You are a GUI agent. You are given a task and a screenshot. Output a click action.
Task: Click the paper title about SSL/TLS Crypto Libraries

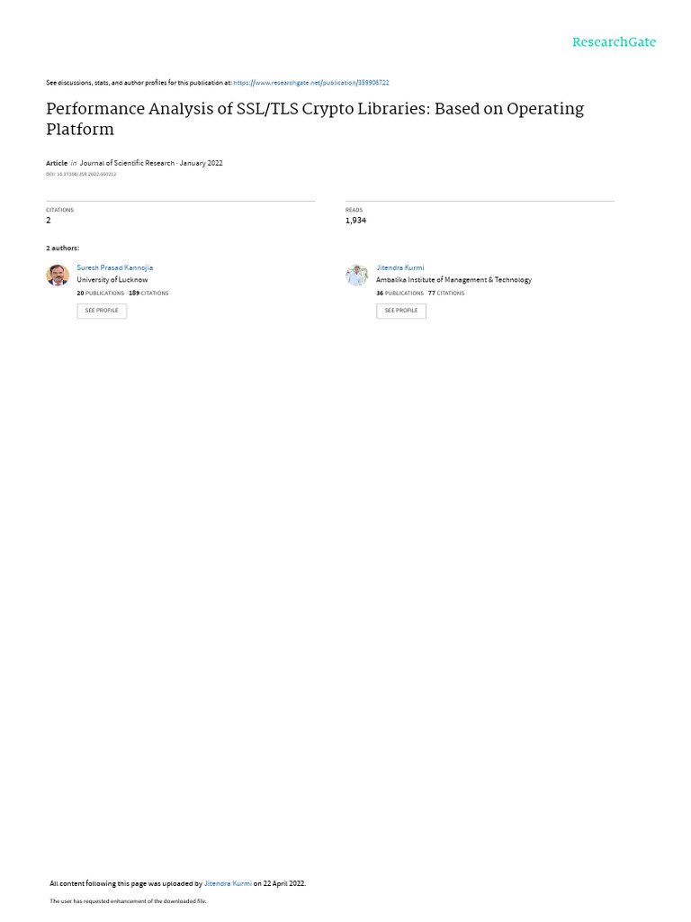click(315, 119)
